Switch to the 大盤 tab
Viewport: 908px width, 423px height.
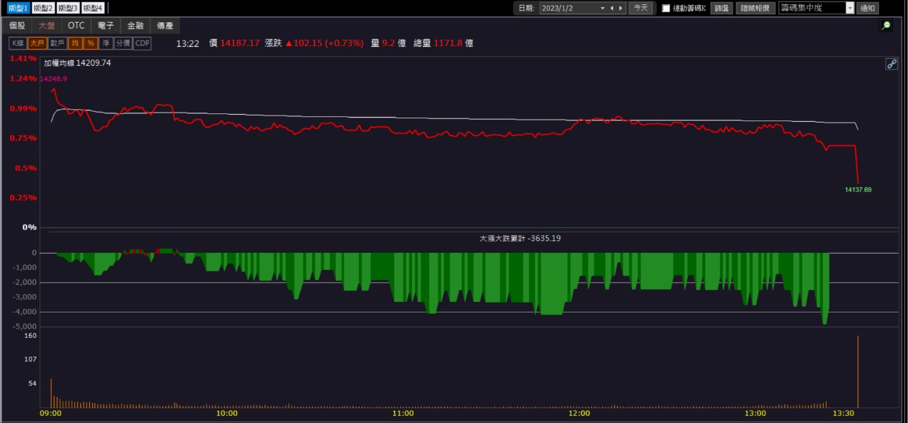[x=47, y=26]
